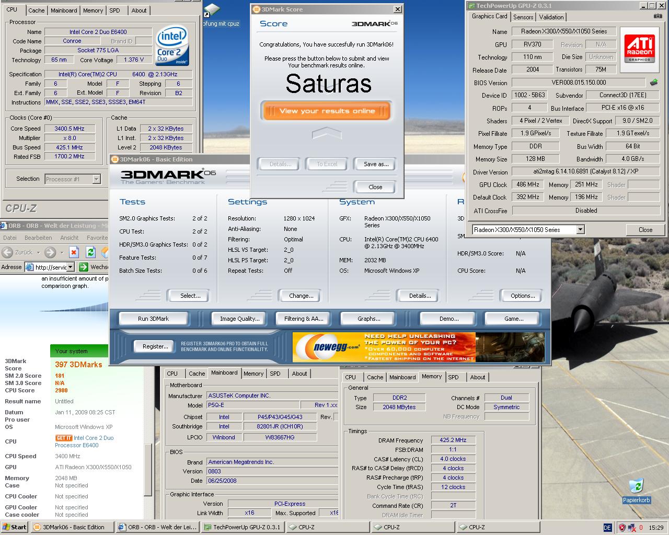The width and height of the screenshot is (669, 535).
Task: Click the green Go arrow next to address bar
Action: 83,267
